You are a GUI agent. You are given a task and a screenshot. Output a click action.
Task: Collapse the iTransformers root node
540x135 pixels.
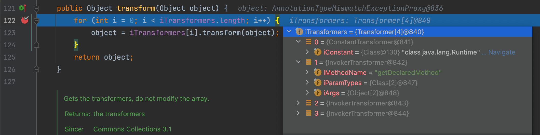coord(289,32)
